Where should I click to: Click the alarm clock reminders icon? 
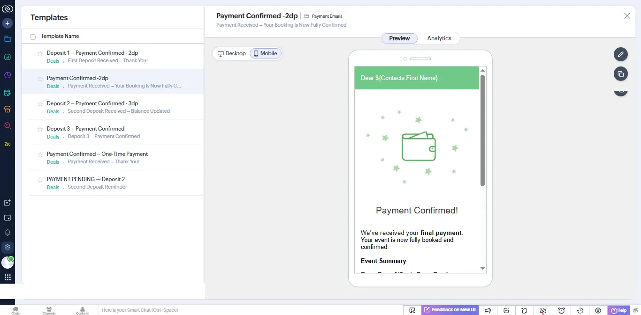pos(561,310)
